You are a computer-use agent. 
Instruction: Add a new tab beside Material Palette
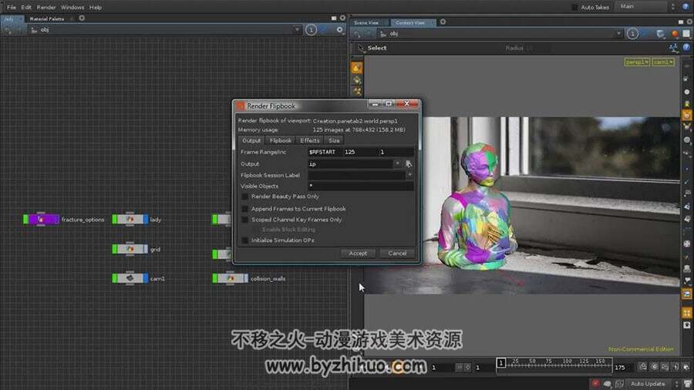pyautogui.click(x=82, y=18)
